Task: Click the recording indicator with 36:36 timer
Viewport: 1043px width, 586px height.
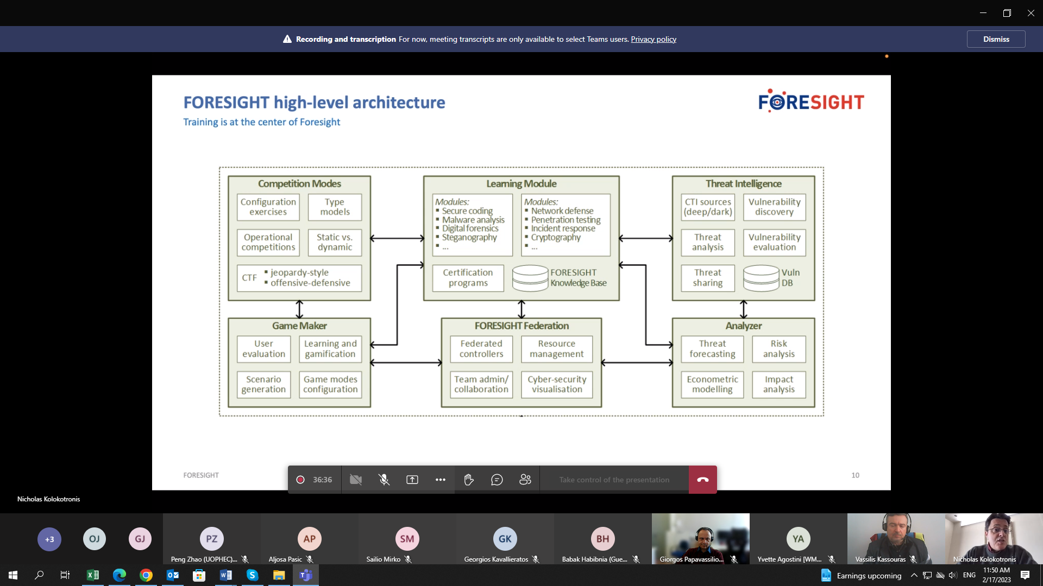Action: click(315, 480)
